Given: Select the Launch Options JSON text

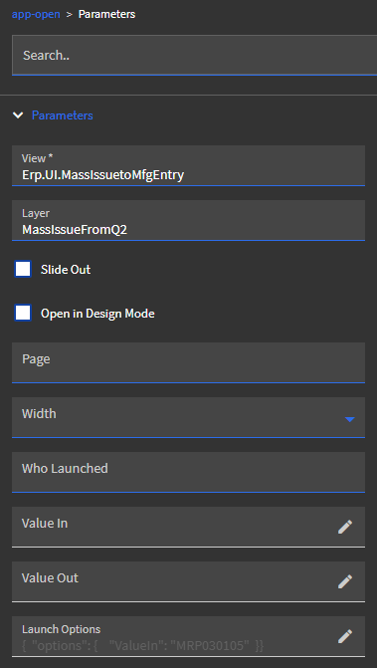Looking at the screenshot, I should click(143, 646).
